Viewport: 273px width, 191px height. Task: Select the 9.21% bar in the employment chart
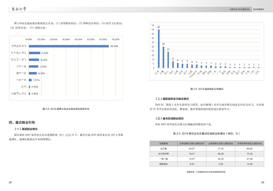35,53
